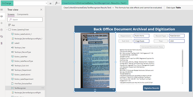
Task: Click the Label2 label icon
Action: click(12, 43)
